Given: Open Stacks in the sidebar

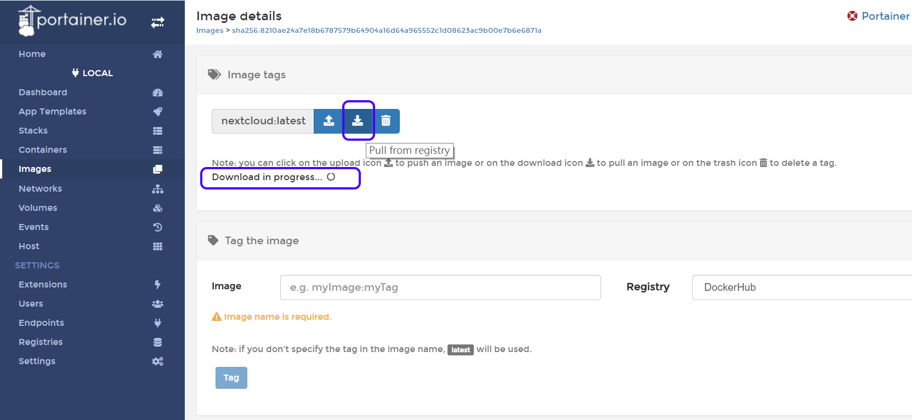Looking at the screenshot, I should pos(33,131).
